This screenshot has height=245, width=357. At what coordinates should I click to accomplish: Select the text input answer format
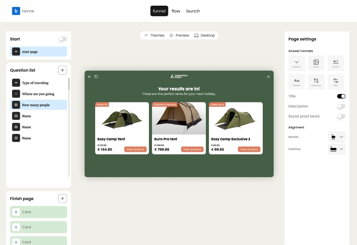tap(297, 82)
